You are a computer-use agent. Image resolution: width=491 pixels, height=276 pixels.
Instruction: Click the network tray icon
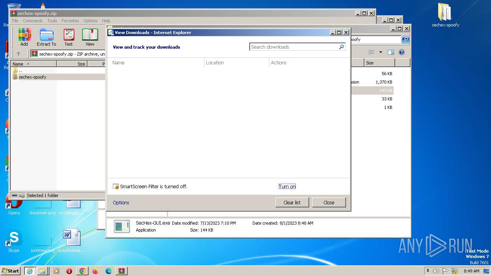tap(455, 271)
